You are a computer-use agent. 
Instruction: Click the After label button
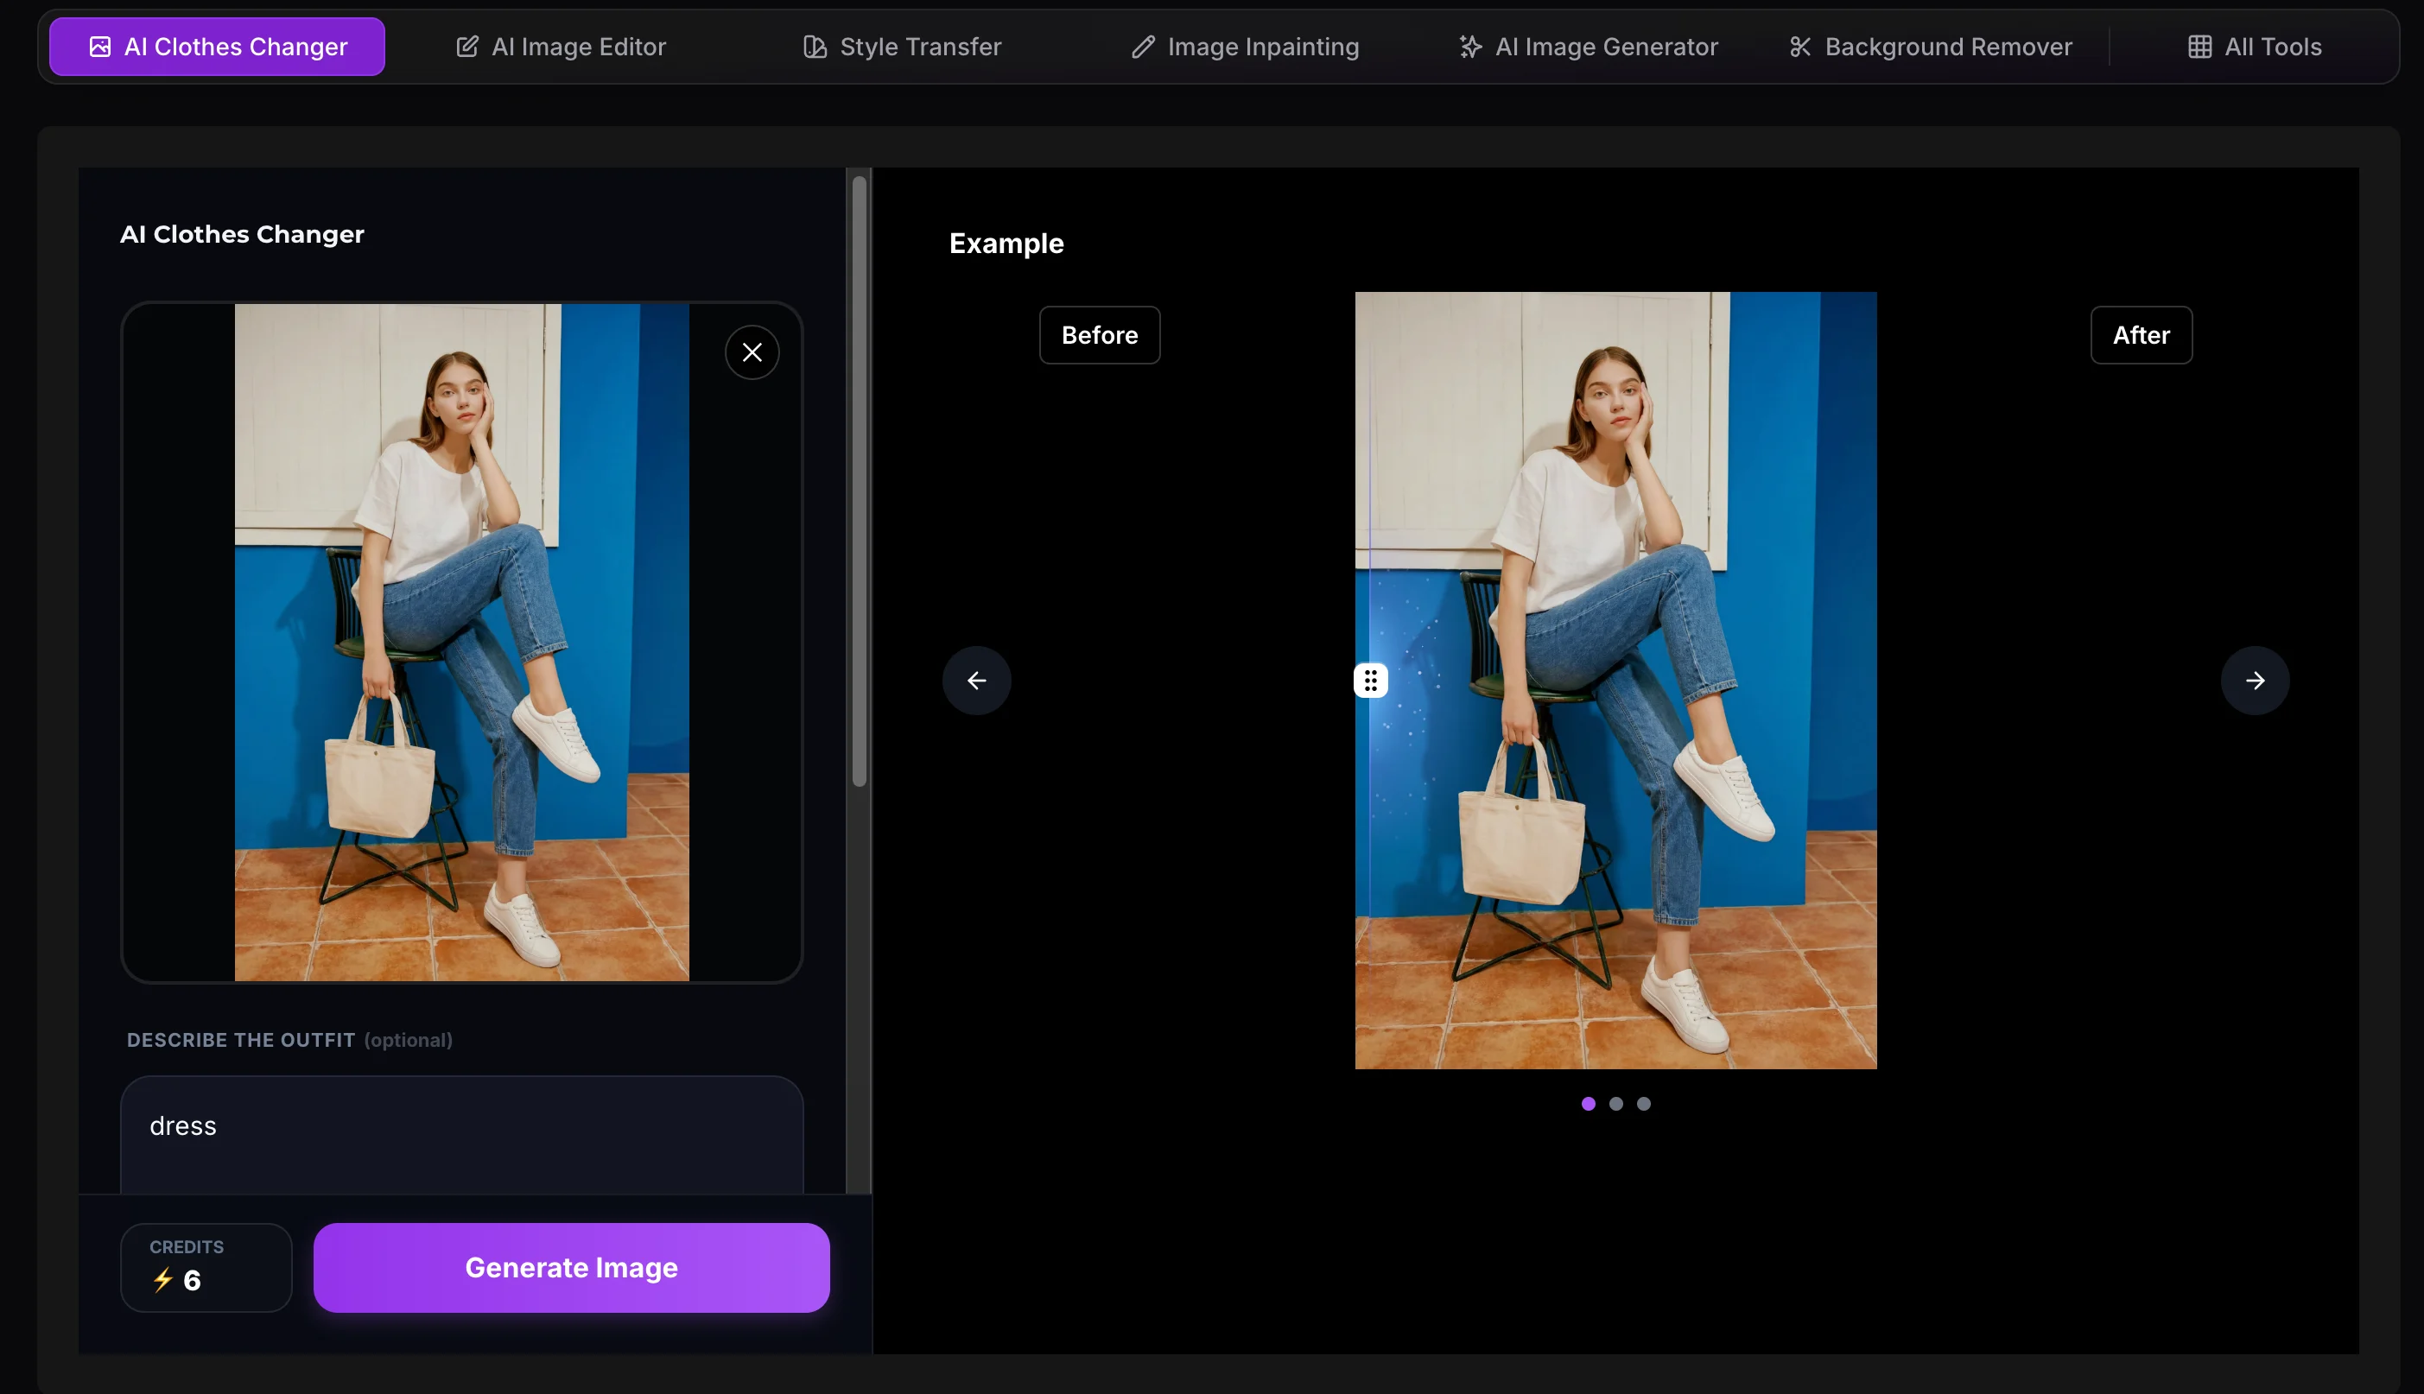click(x=2141, y=335)
